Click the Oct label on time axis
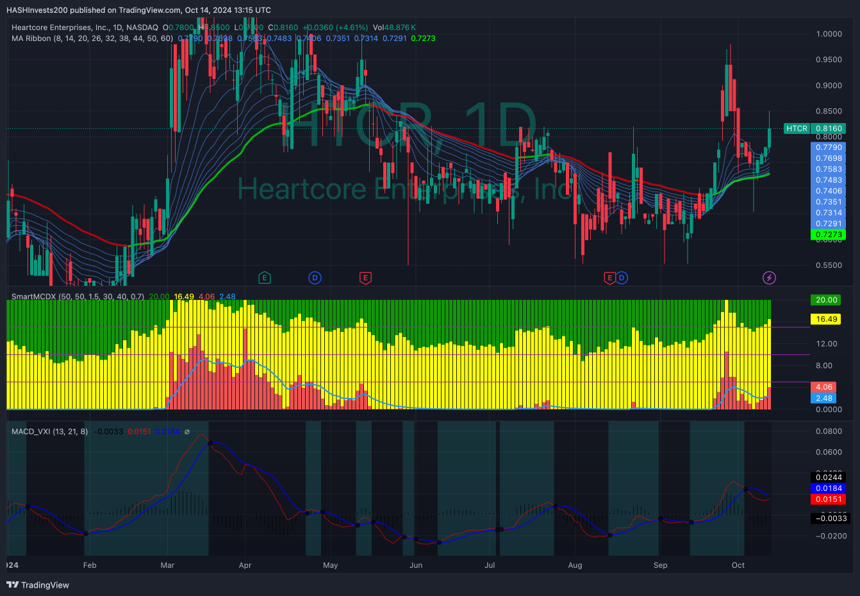The width and height of the screenshot is (860, 596). point(738,565)
